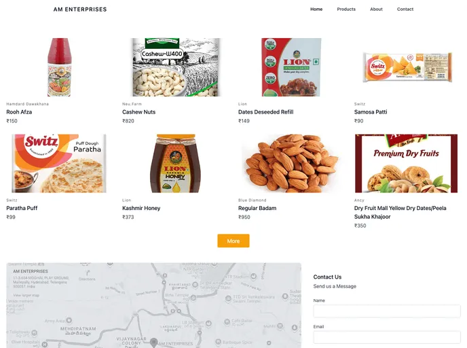
Task: Open the Home menu item
Action: (316, 10)
